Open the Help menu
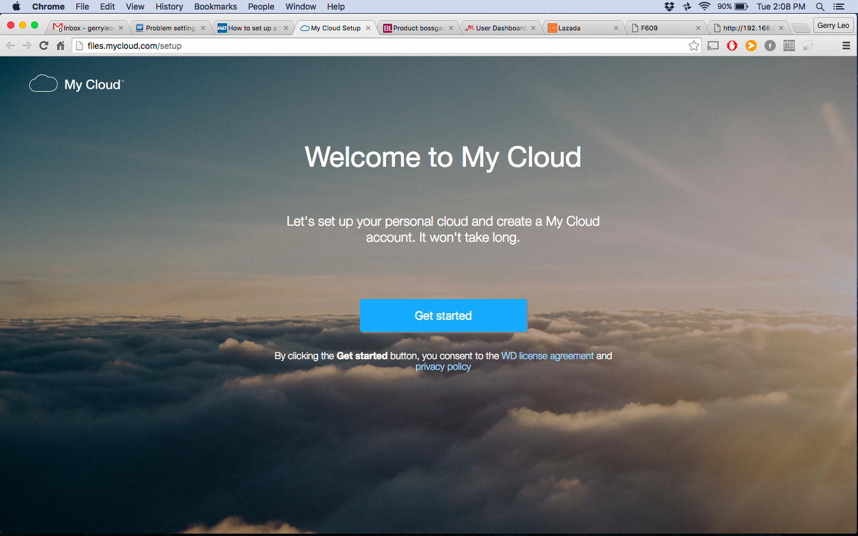The image size is (858, 536). 336,7
